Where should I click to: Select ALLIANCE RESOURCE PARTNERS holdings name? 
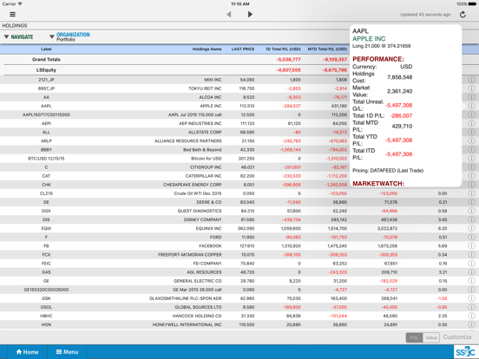click(188, 141)
